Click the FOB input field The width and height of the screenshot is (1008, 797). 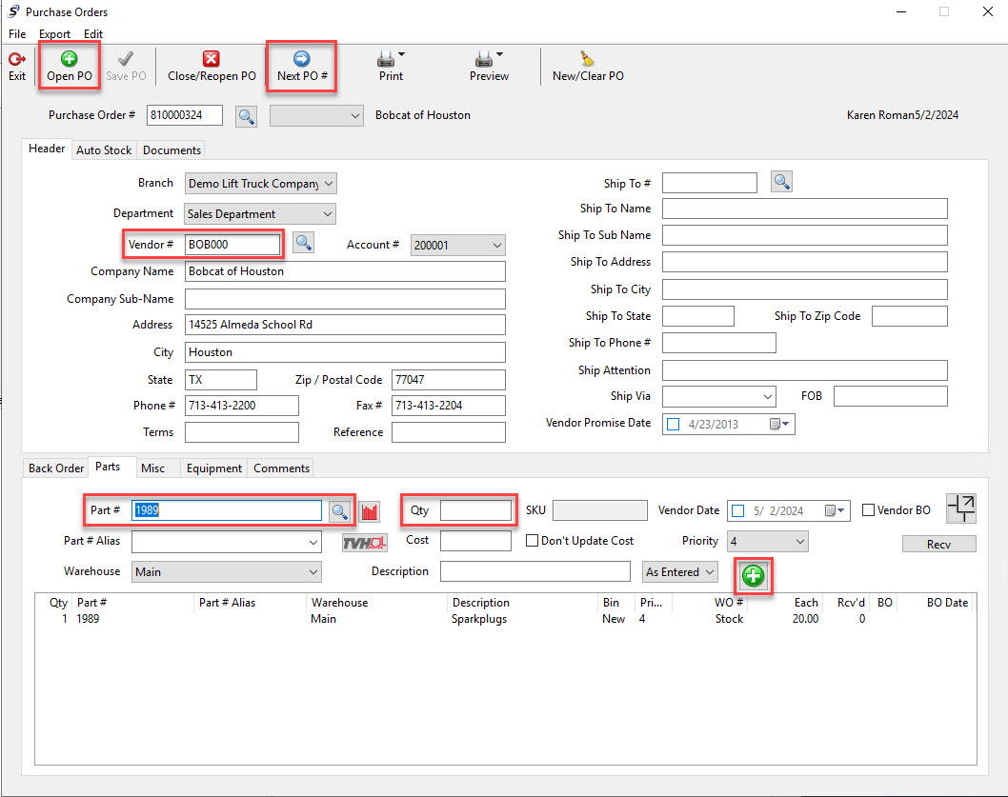click(891, 396)
